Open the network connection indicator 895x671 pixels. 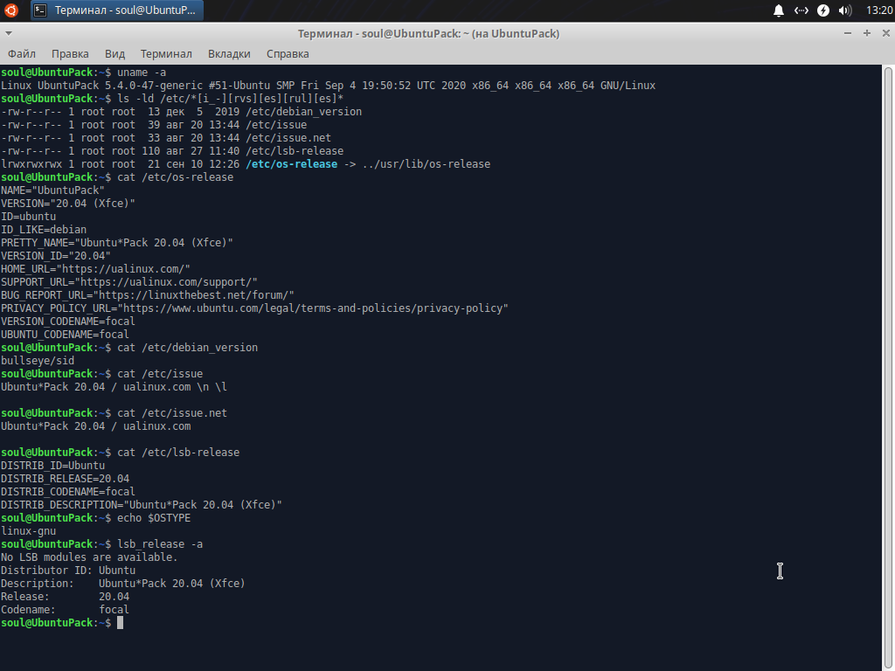pos(801,10)
